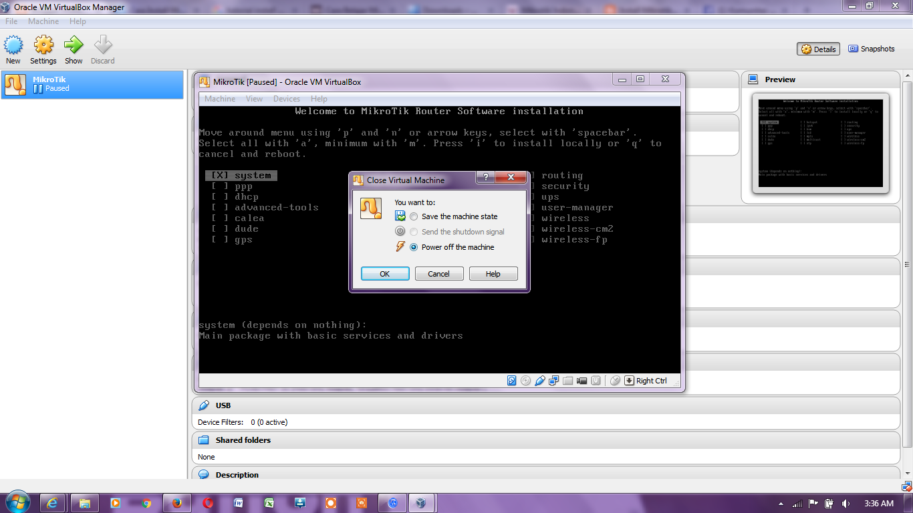This screenshot has width=913, height=513.
Task: Open the Windows Start button
Action: pyautogui.click(x=17, y=502)
